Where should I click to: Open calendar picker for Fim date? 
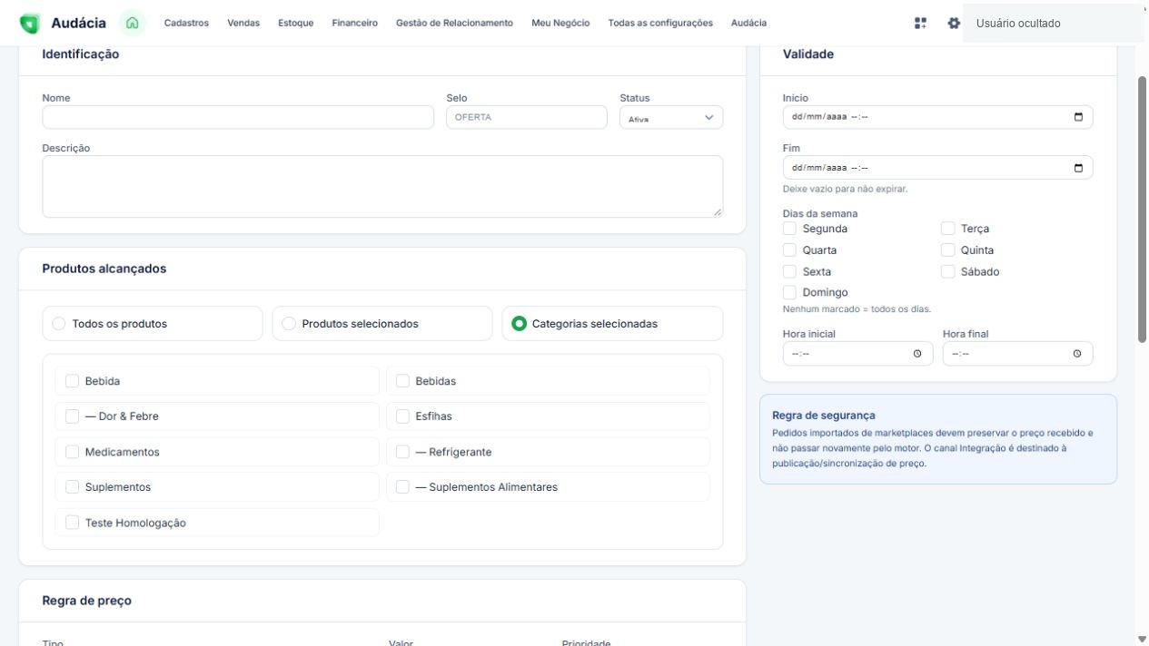[1078, 168]
